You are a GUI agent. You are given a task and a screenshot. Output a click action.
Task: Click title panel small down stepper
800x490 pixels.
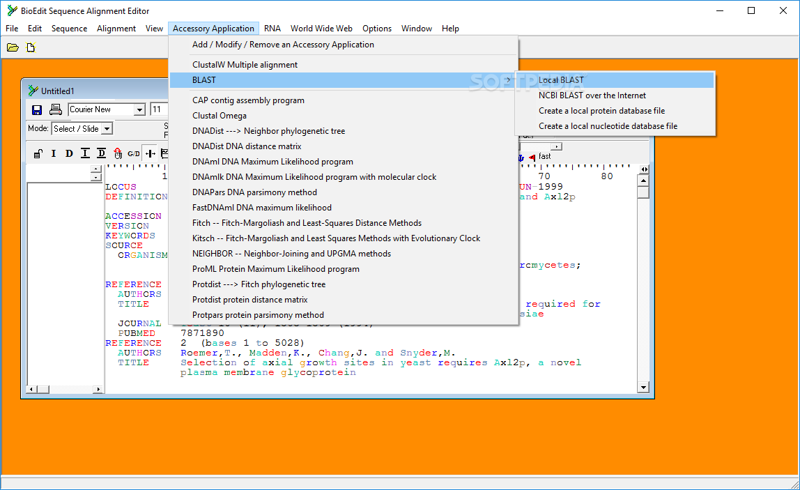(96, 177)
